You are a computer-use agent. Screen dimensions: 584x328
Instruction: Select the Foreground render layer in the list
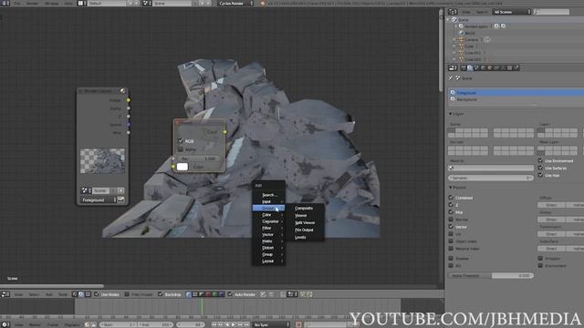point(516,92)
